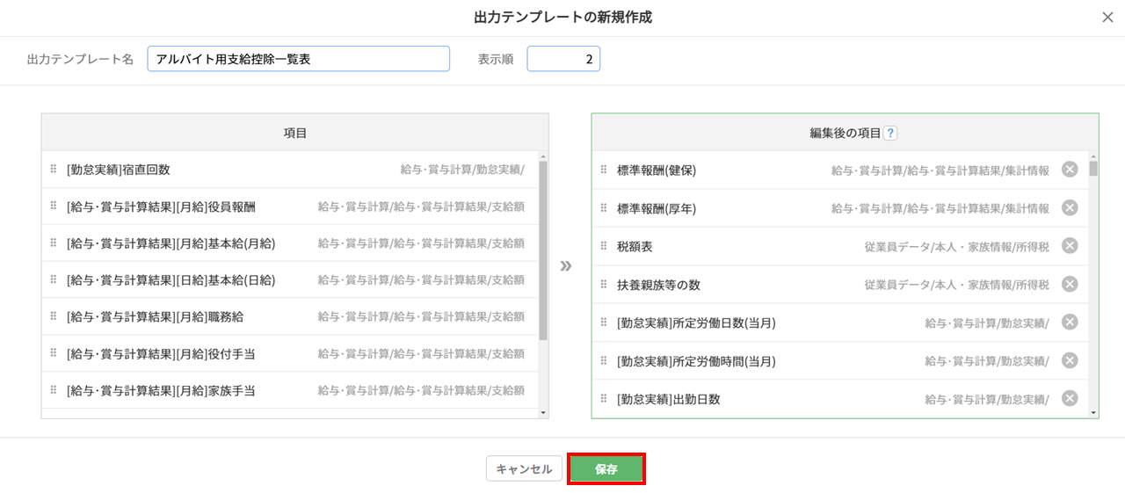The width and height of the screenshot is (1125, 493).
Task: Click the 表示順 number field
Action: pyautogui.click(x=562, y=59)
